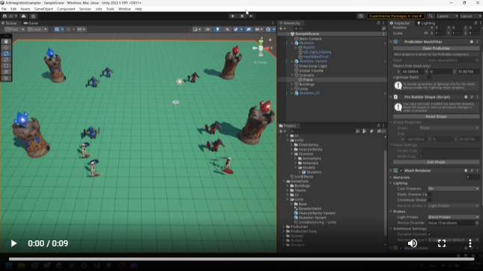The width and height of the screenshot is (483, 271).
Task: Open the Layers dropdown
Action: [447, 16]
